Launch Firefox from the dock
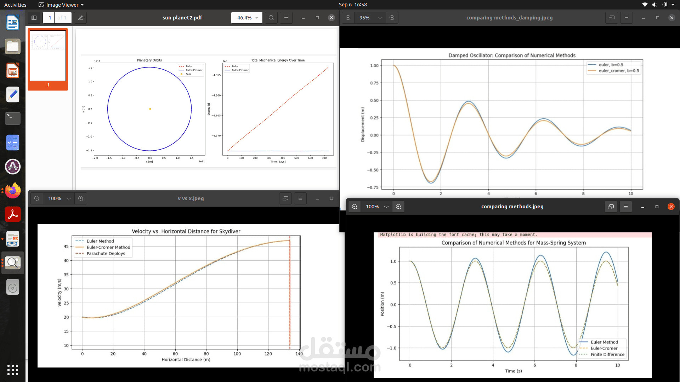Viewport: 680px width, 382px height. pos(13,191)
